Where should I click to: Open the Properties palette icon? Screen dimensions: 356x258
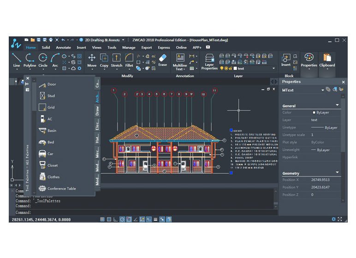point(309,60)
